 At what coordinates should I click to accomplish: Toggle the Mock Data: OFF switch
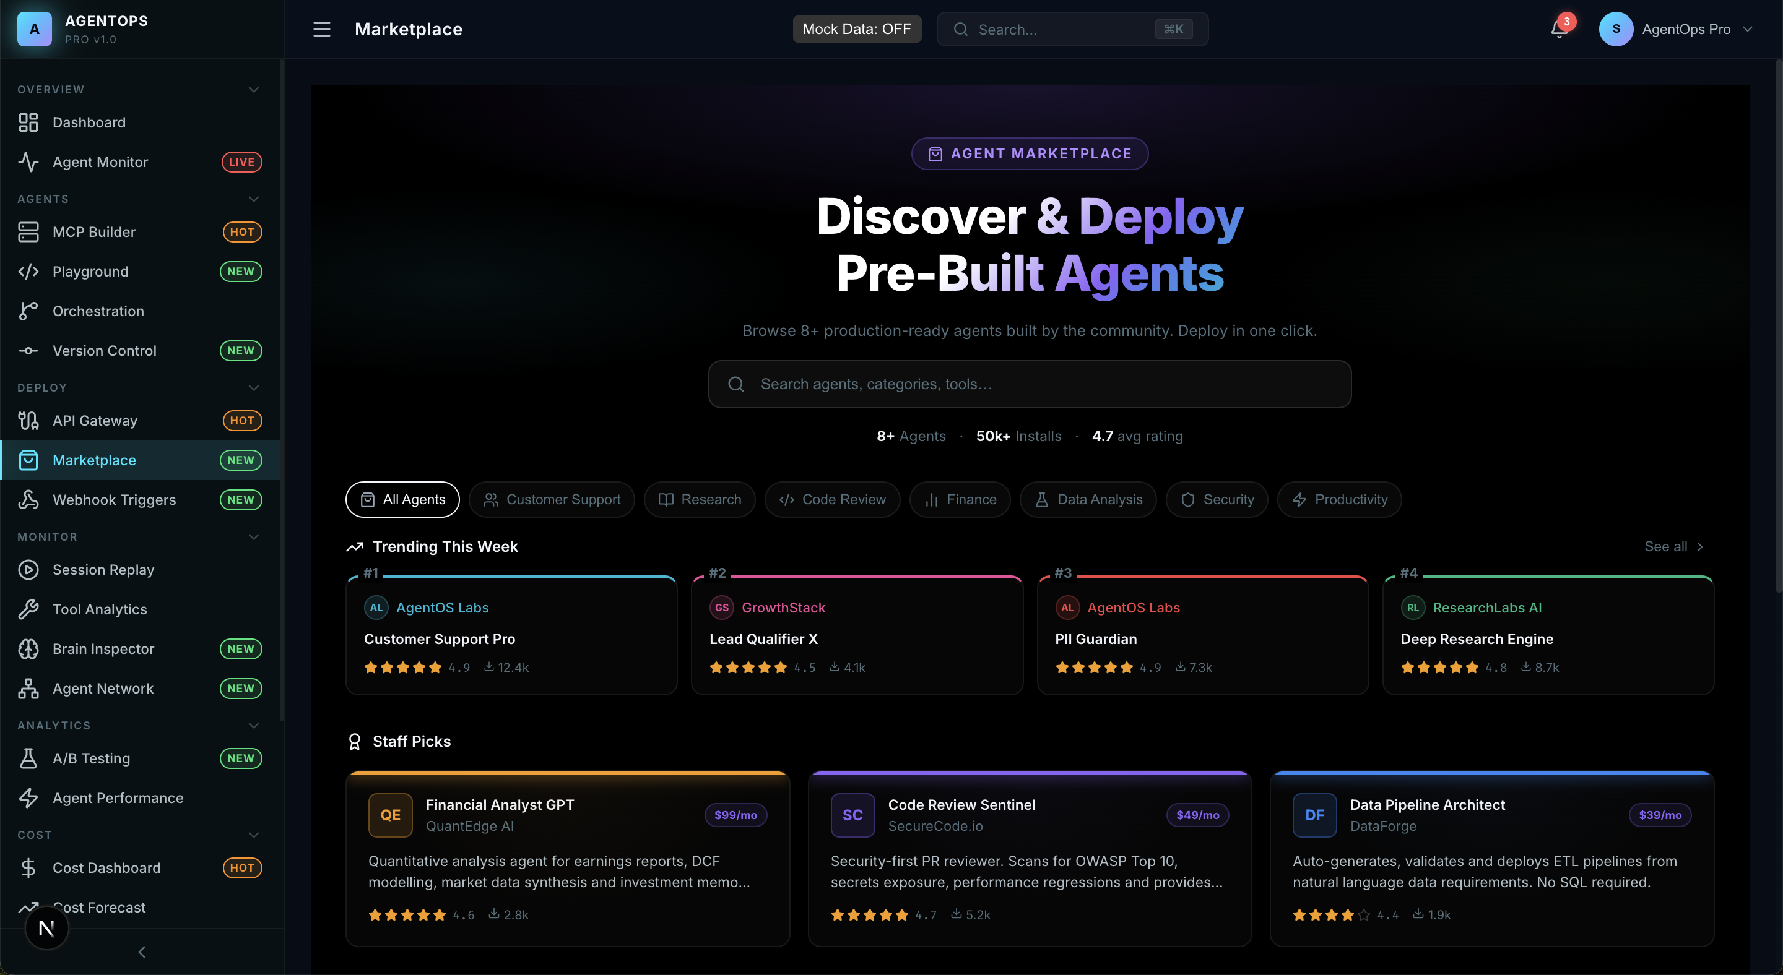click(856, 29)
